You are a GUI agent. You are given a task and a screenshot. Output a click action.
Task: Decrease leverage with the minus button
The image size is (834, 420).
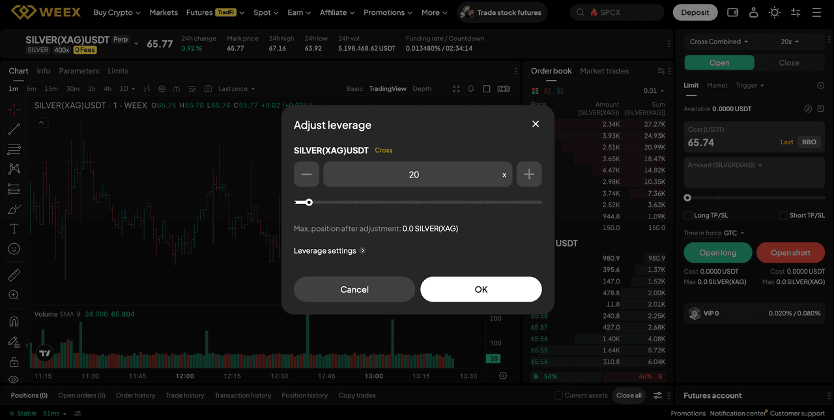point(306,174)
